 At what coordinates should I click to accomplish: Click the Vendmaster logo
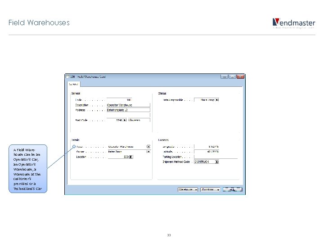click(294, 23)
